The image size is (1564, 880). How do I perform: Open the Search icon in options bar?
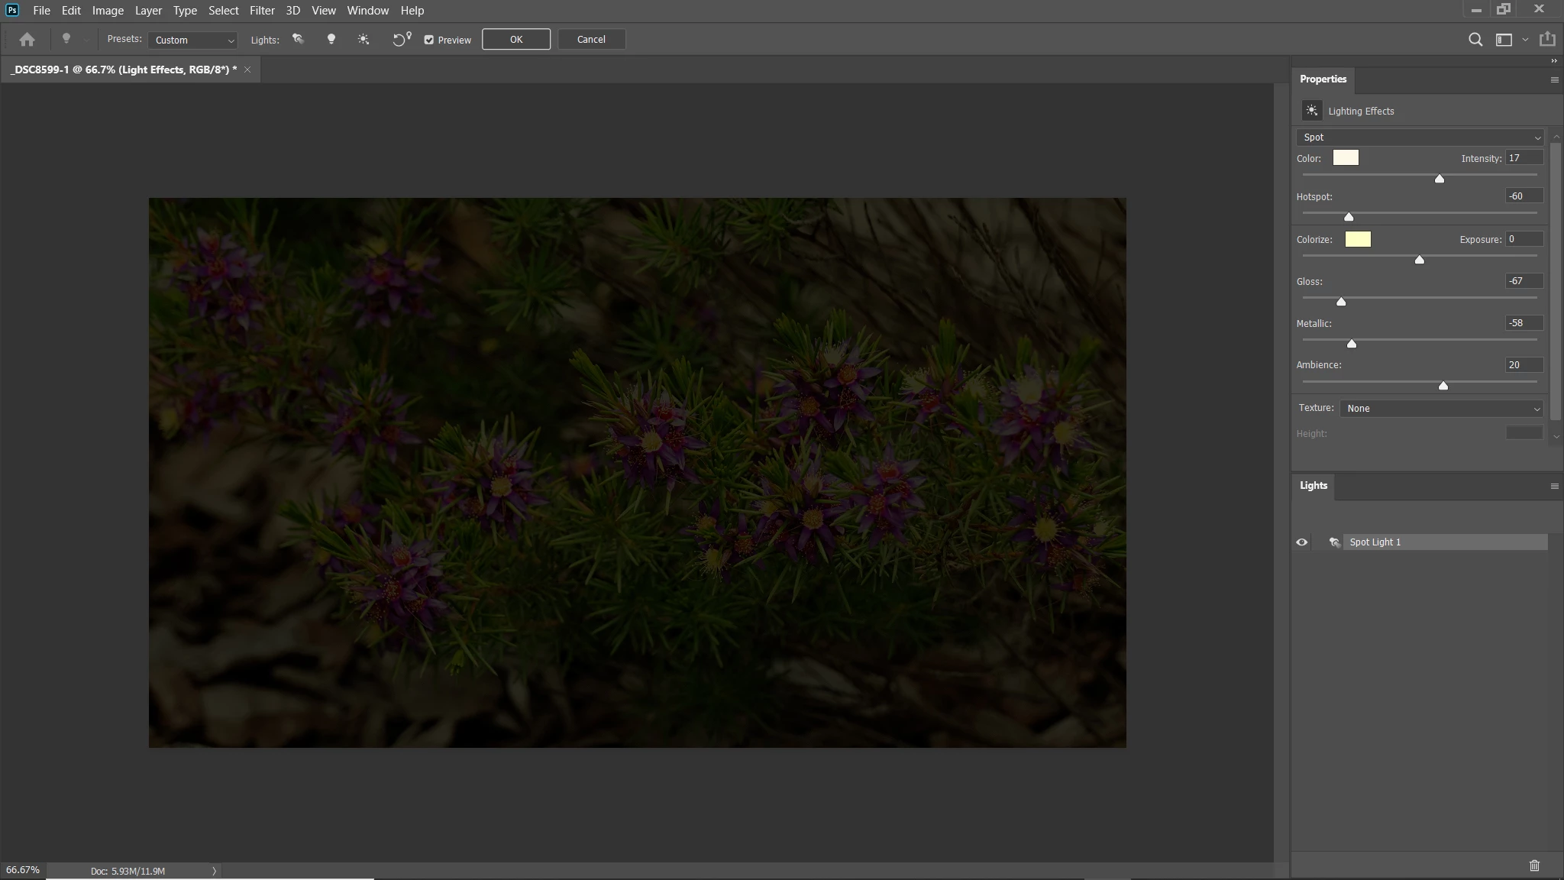[x=1475, y=40]
